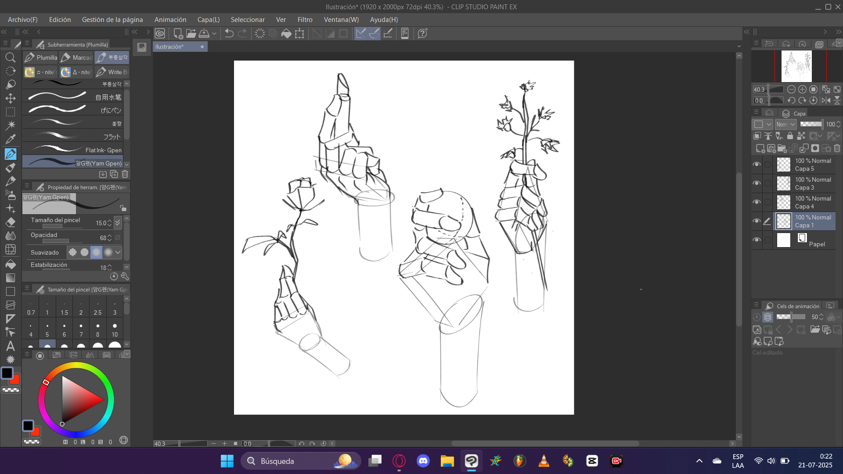Select the Gradient tool

[x=11, y=278]
